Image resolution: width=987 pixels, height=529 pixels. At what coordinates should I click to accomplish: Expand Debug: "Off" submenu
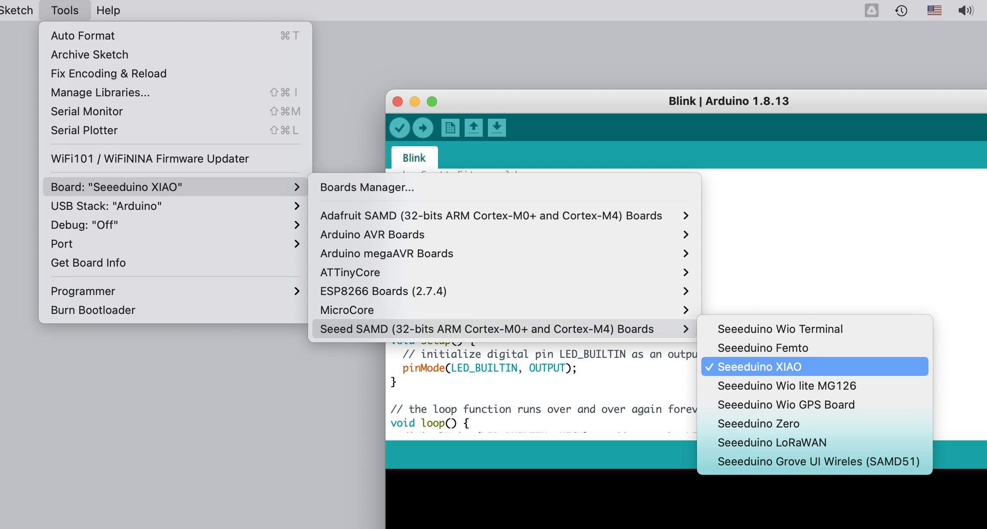pyautogui.click(x=175, y=225)
